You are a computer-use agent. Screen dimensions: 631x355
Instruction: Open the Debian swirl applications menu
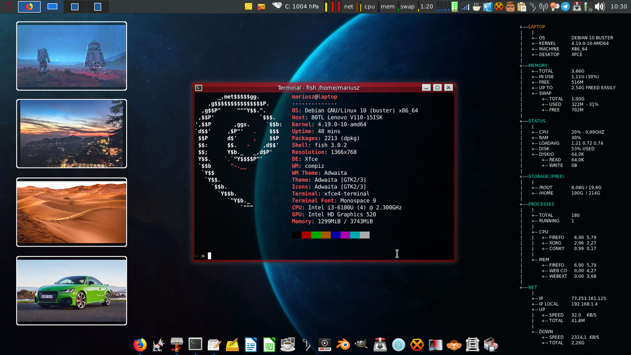(x=8, y=6)
